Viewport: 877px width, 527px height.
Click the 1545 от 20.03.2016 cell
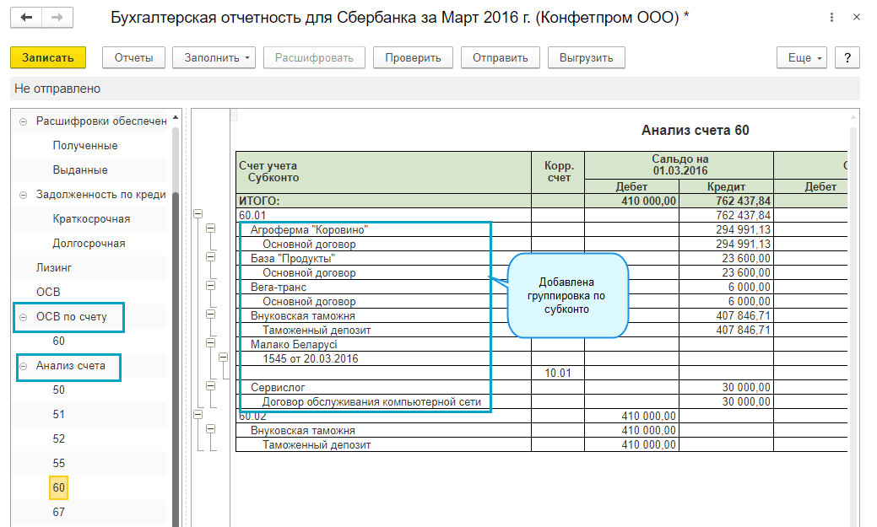click(384, 359)
